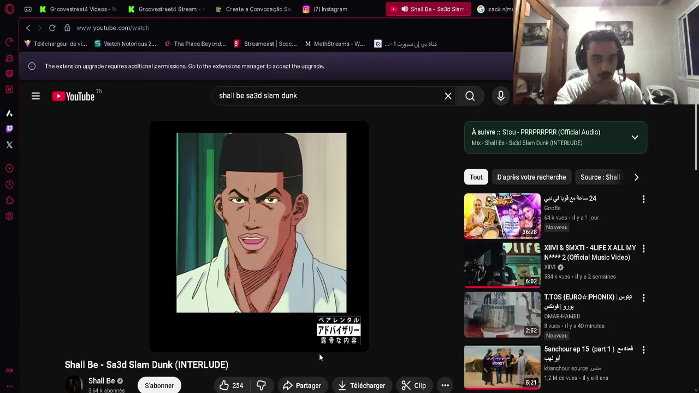Open the XIIVI 6:02 video thumbnail
Viewport: 699px width, 393px height.
pos(502,265)
